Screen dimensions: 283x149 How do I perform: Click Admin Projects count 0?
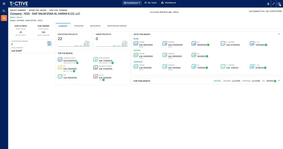click(97, 39)
